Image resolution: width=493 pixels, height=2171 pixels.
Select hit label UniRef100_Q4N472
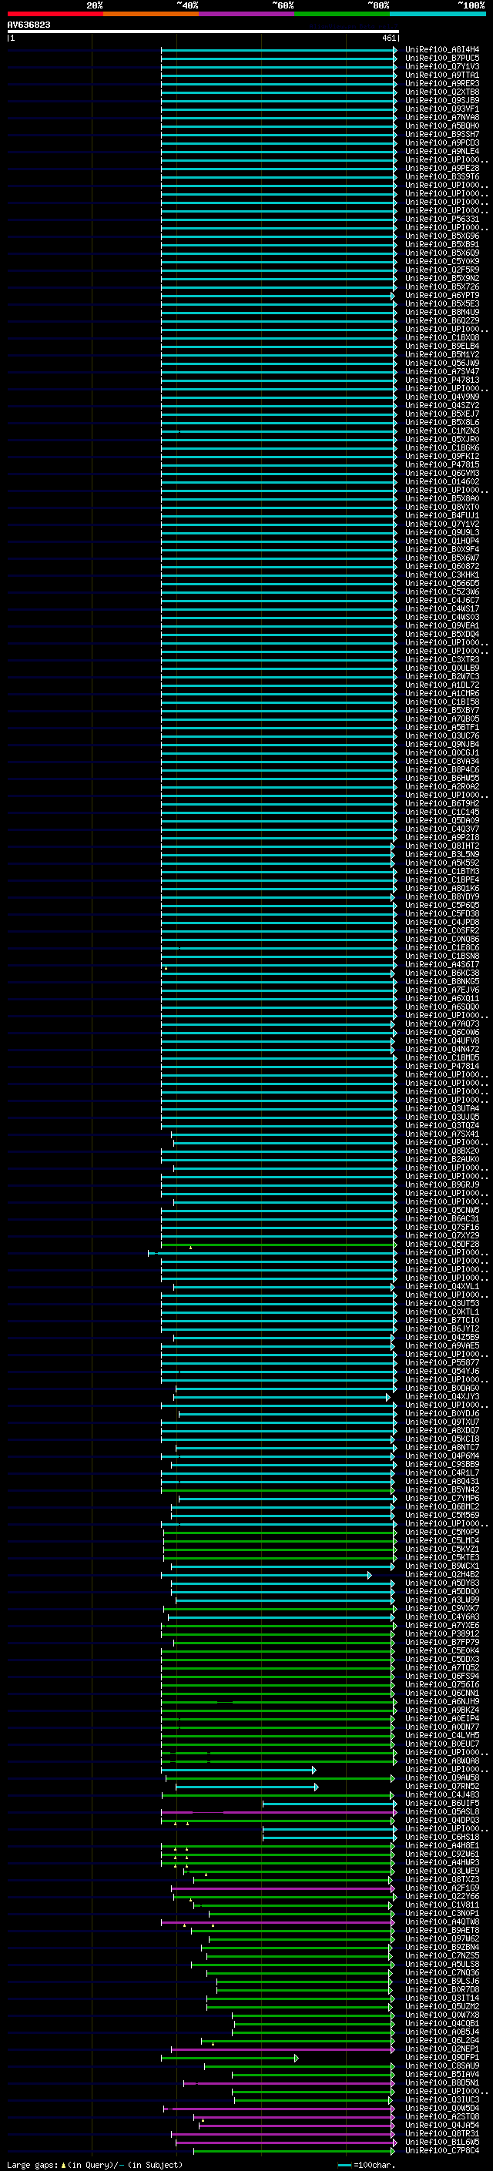click(x=442, y=1049)
